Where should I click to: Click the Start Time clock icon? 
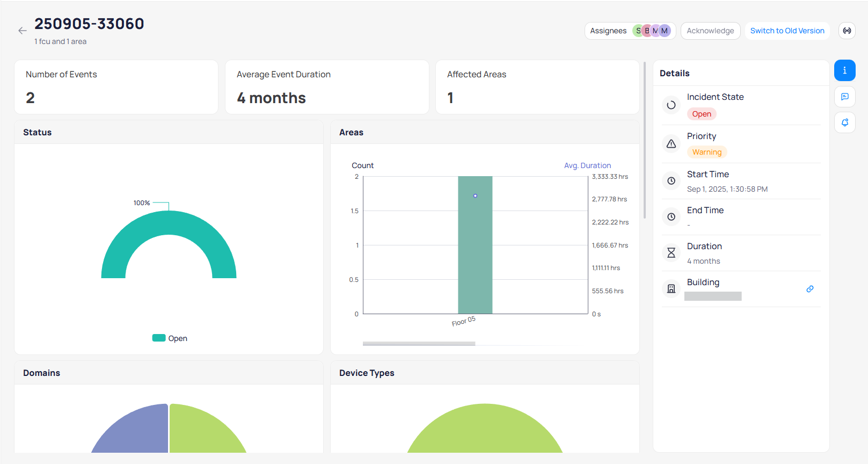click(x=671, y=181)
